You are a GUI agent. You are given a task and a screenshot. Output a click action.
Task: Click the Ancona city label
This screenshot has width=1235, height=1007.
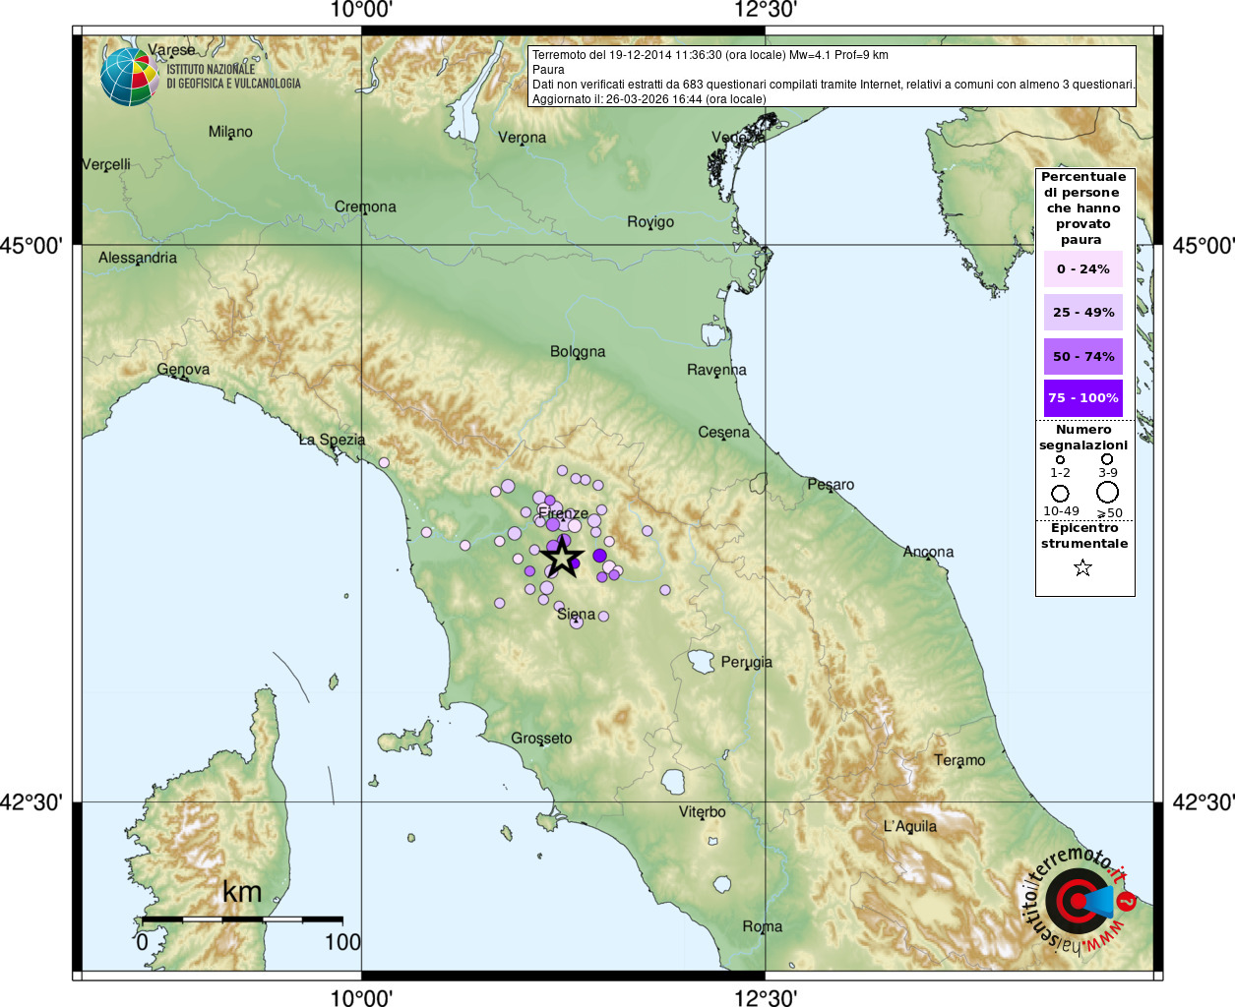928,552
